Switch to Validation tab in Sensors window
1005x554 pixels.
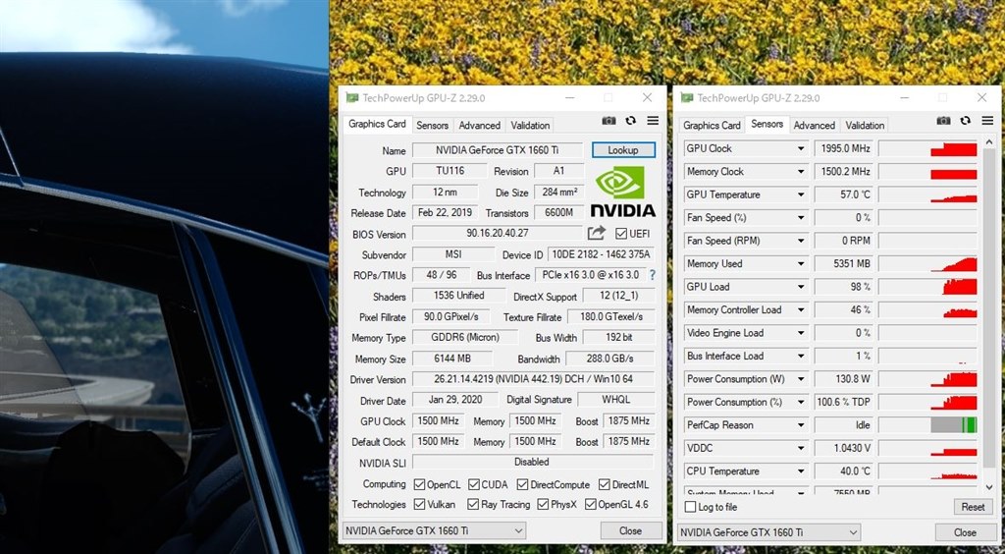(x=865, y=125)
